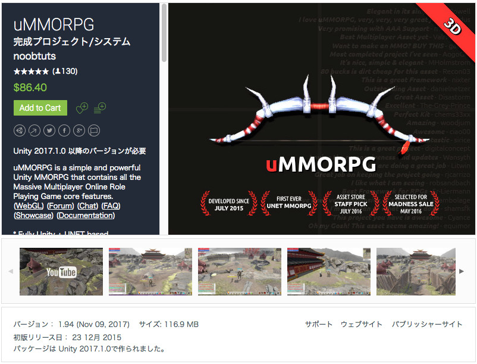Click 初版リリース日 23 12月 2015 text
477x364 pixels.
tap(67, 338)
